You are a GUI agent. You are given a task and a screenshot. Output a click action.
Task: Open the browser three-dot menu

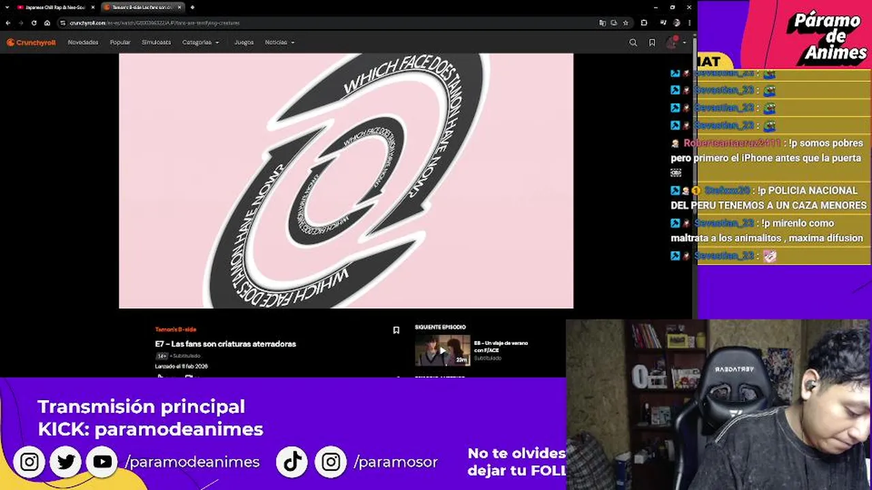tap(688, 22)
